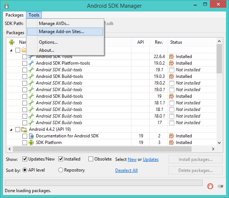Click installed status icon for Documentation row

click(x=171, y=136)
